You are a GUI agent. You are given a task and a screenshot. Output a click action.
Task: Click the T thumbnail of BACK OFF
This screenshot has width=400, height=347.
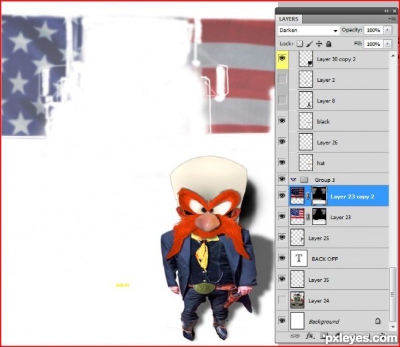pos(299,258)
